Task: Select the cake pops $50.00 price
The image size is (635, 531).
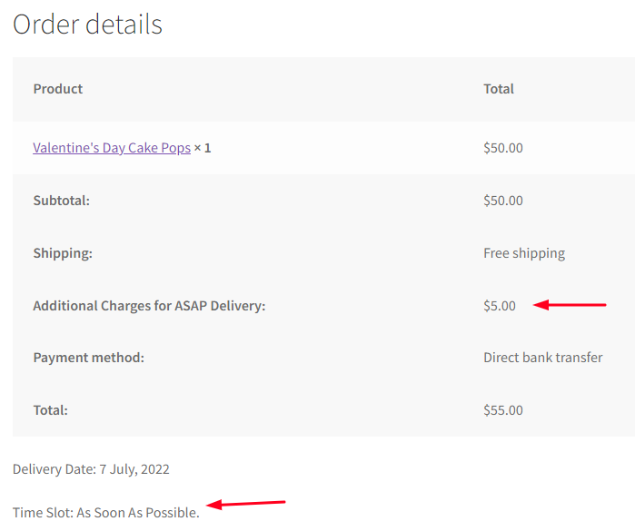Action: click(503, 147)
